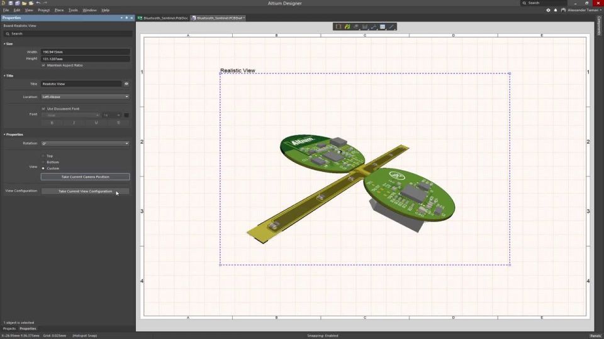Click Take Current View Configuration button

click(x=85, y=191)
